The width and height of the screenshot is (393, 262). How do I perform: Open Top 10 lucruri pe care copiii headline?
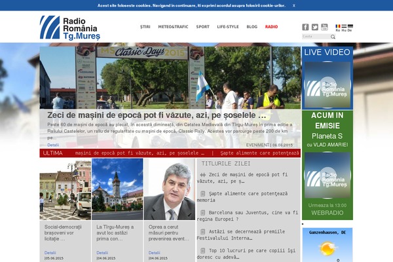click(x=246, y=254)
